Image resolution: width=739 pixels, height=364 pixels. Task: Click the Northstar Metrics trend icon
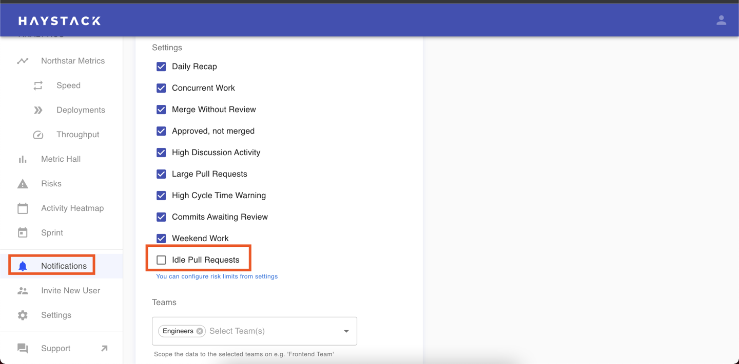click(23, 61)
